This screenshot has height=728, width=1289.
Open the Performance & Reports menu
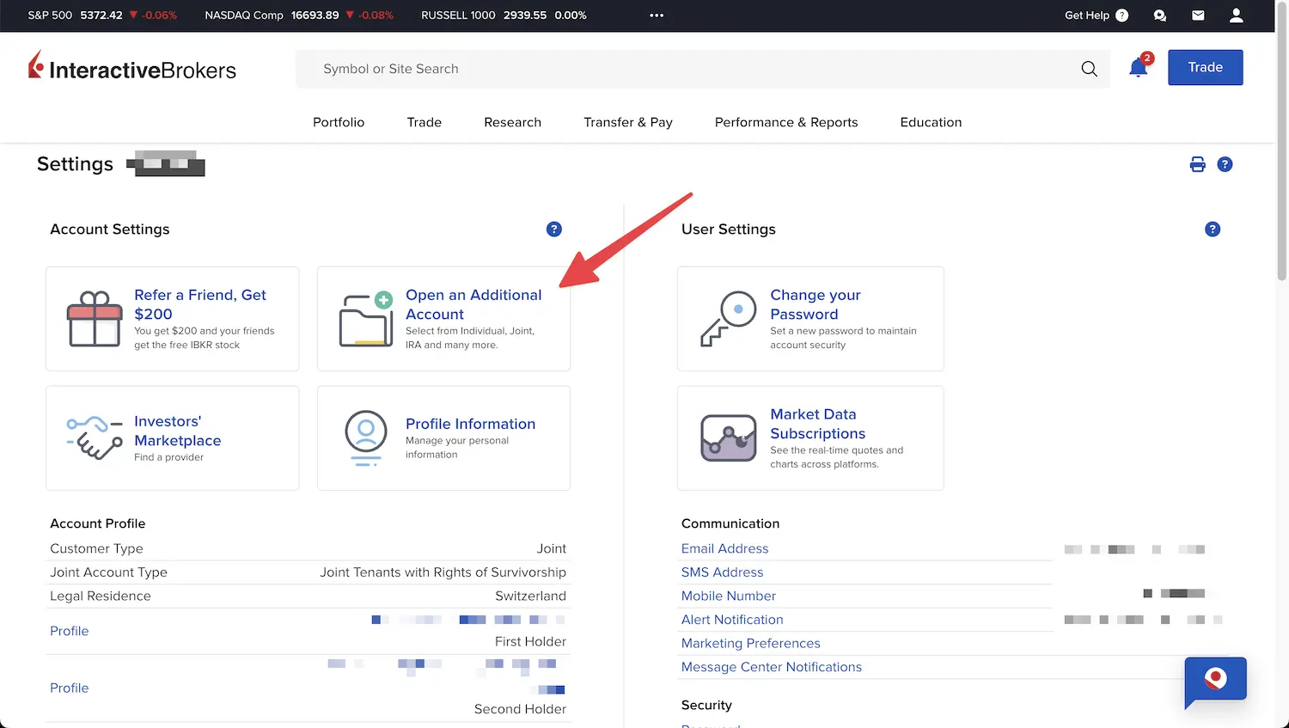coord(786,122)
